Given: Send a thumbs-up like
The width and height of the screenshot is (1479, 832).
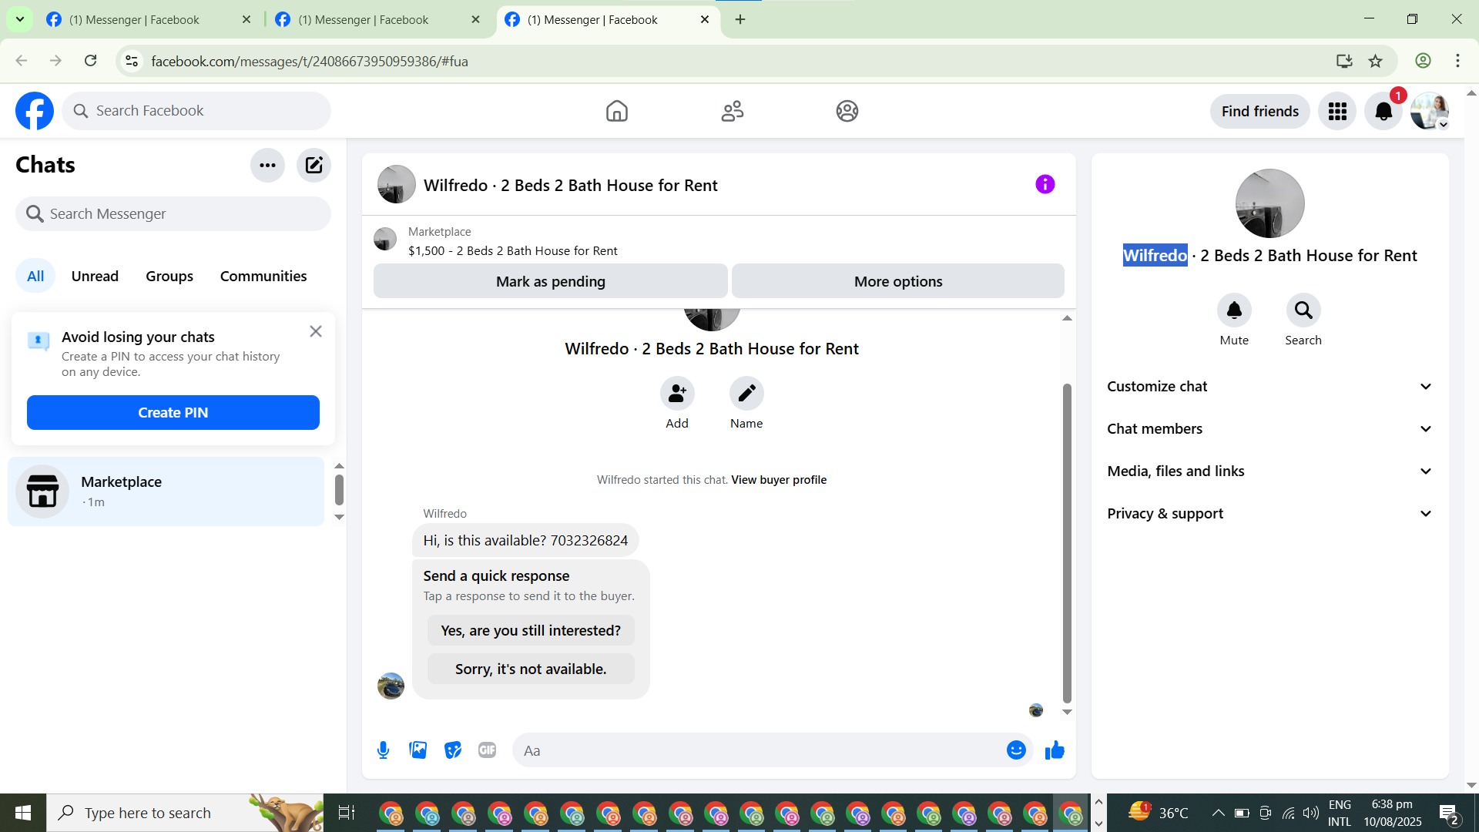Looking at the screenshot, I should coord(1055,750).
